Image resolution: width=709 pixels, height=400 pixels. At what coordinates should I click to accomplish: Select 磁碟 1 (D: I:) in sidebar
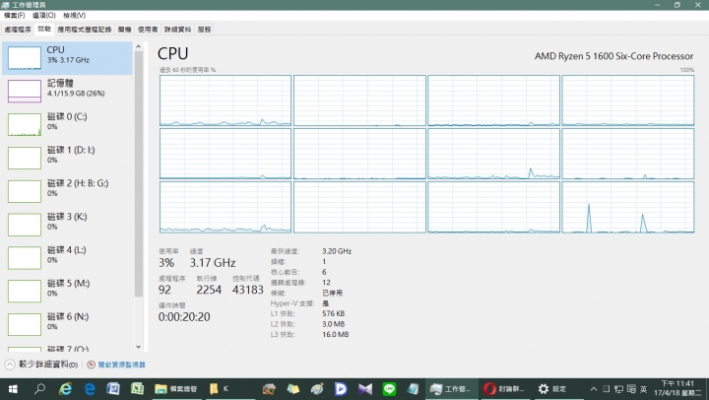click(67, 158)
